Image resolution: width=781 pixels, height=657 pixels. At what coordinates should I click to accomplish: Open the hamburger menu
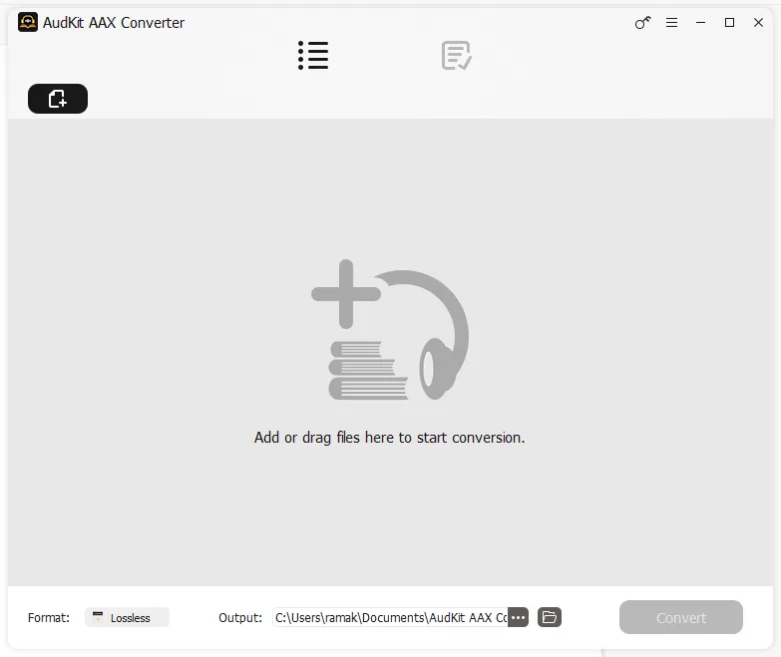[x=671, y=22]
